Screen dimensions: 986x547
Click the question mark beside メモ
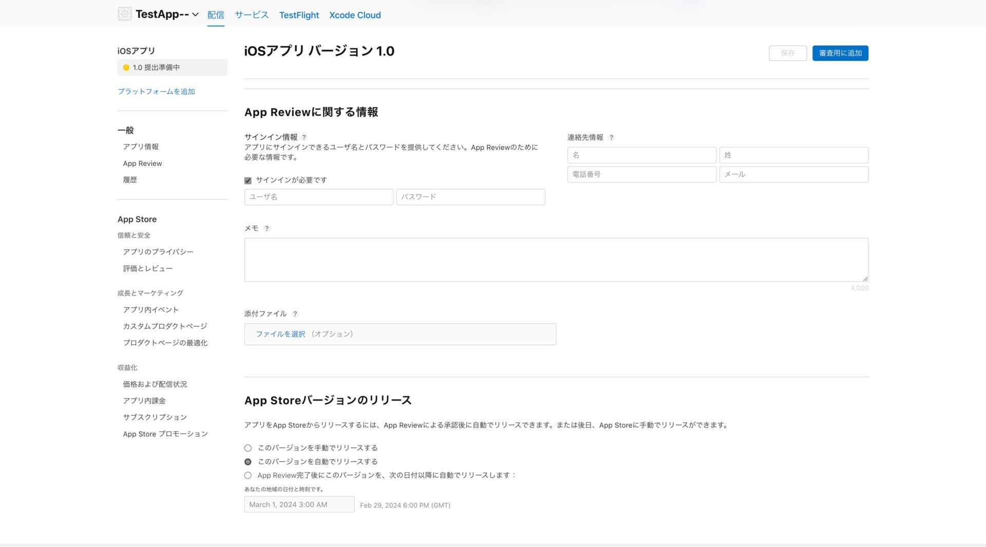[x=267, y=229]
